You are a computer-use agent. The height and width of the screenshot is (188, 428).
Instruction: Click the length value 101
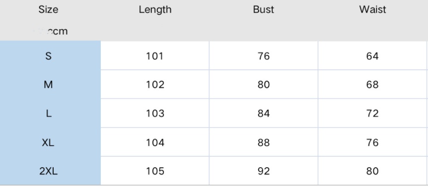[155, 56]
